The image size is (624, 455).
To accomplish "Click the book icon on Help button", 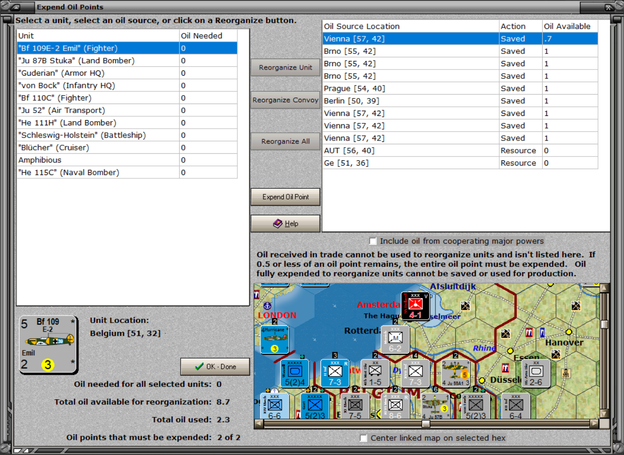I will (277, 223).
